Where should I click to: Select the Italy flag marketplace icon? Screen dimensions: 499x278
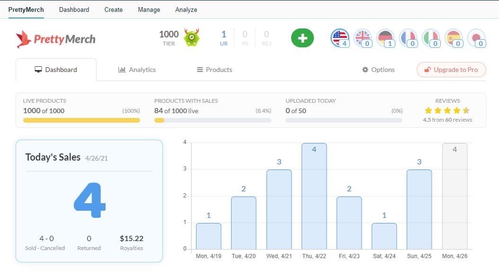[431, 37]
